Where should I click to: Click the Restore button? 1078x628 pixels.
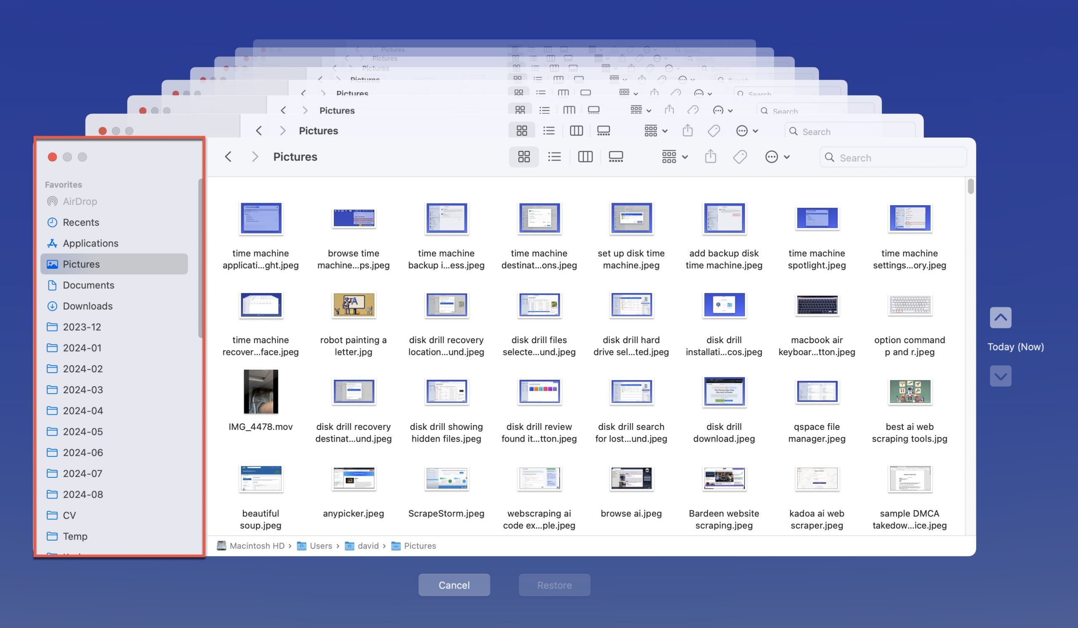point(554,584)
